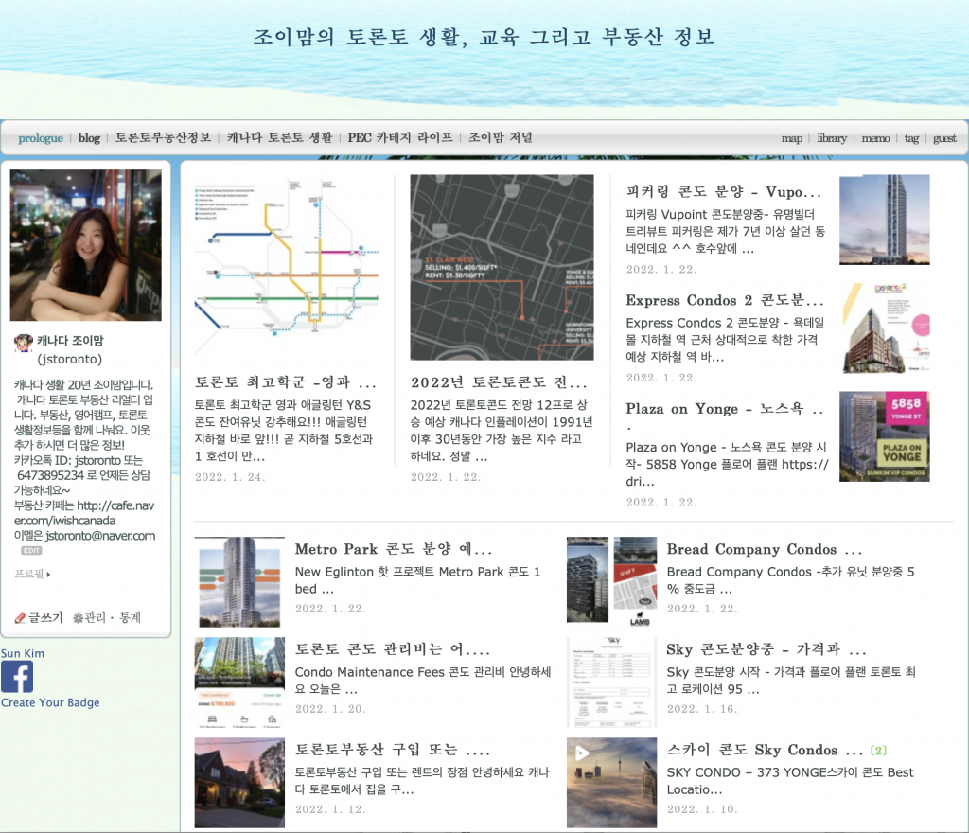The width and height of the screenshot is (969, 833).
Task: Click the tag link in the header
Action: point(911,138)
